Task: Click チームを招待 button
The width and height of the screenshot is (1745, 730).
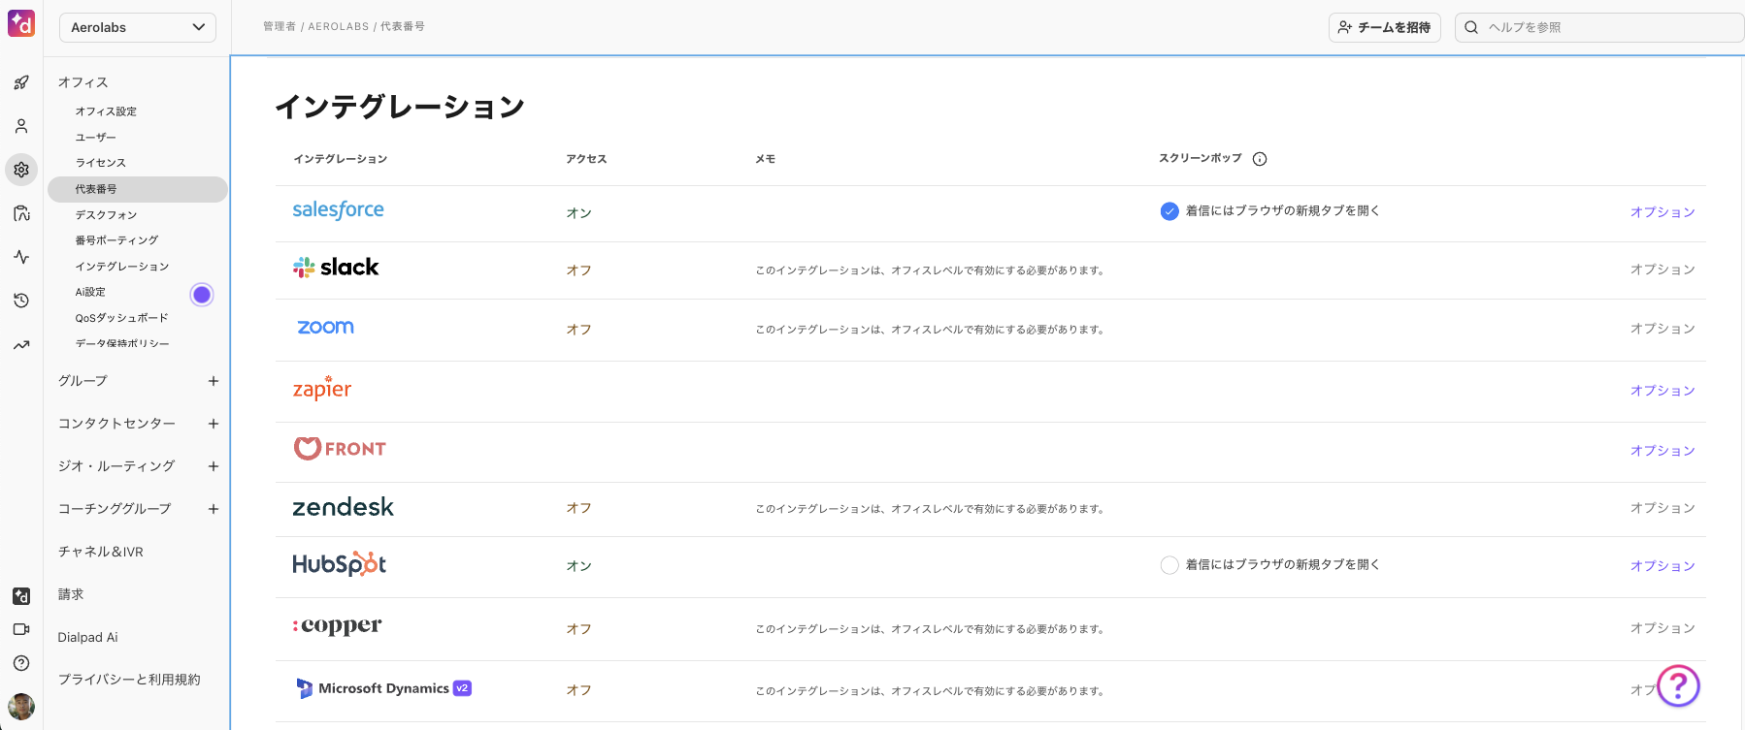Action: pos(1385,27)
